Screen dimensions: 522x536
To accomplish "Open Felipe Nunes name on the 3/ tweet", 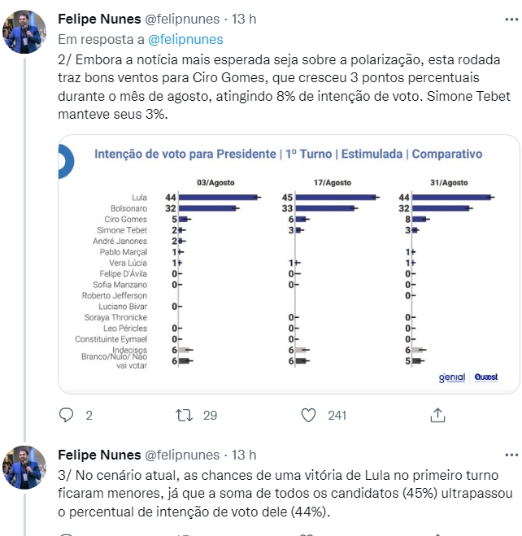I will point(98,455).
